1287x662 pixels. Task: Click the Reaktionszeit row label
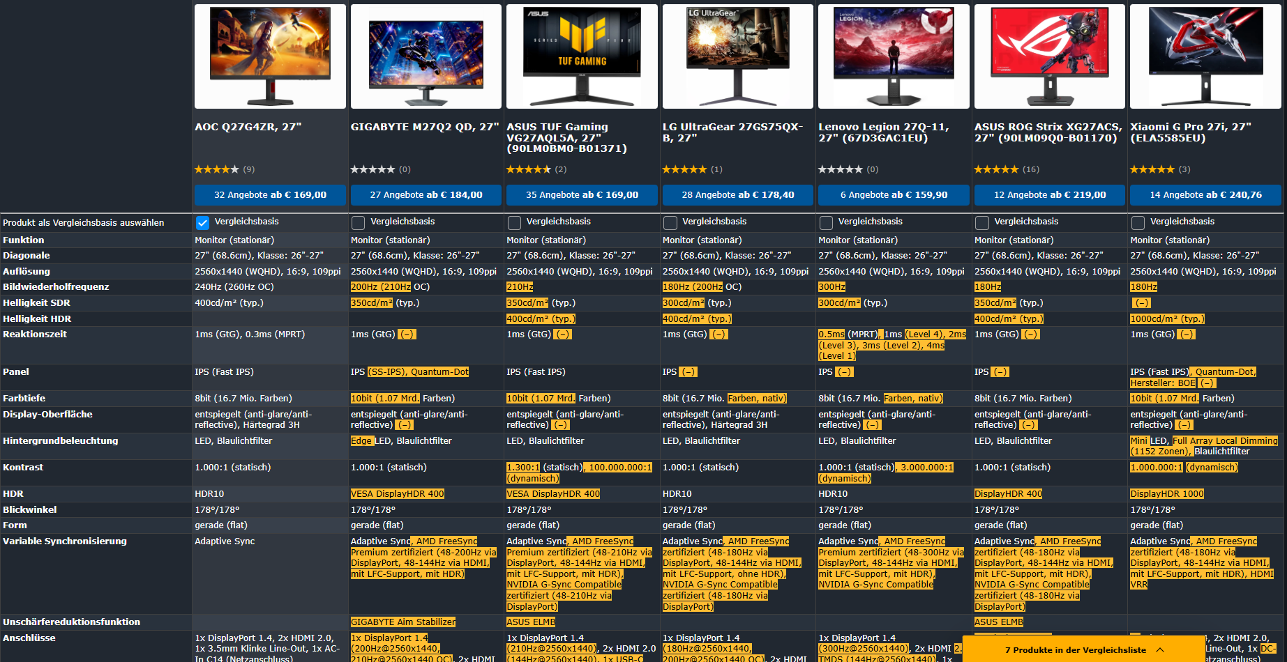point(35,334)
